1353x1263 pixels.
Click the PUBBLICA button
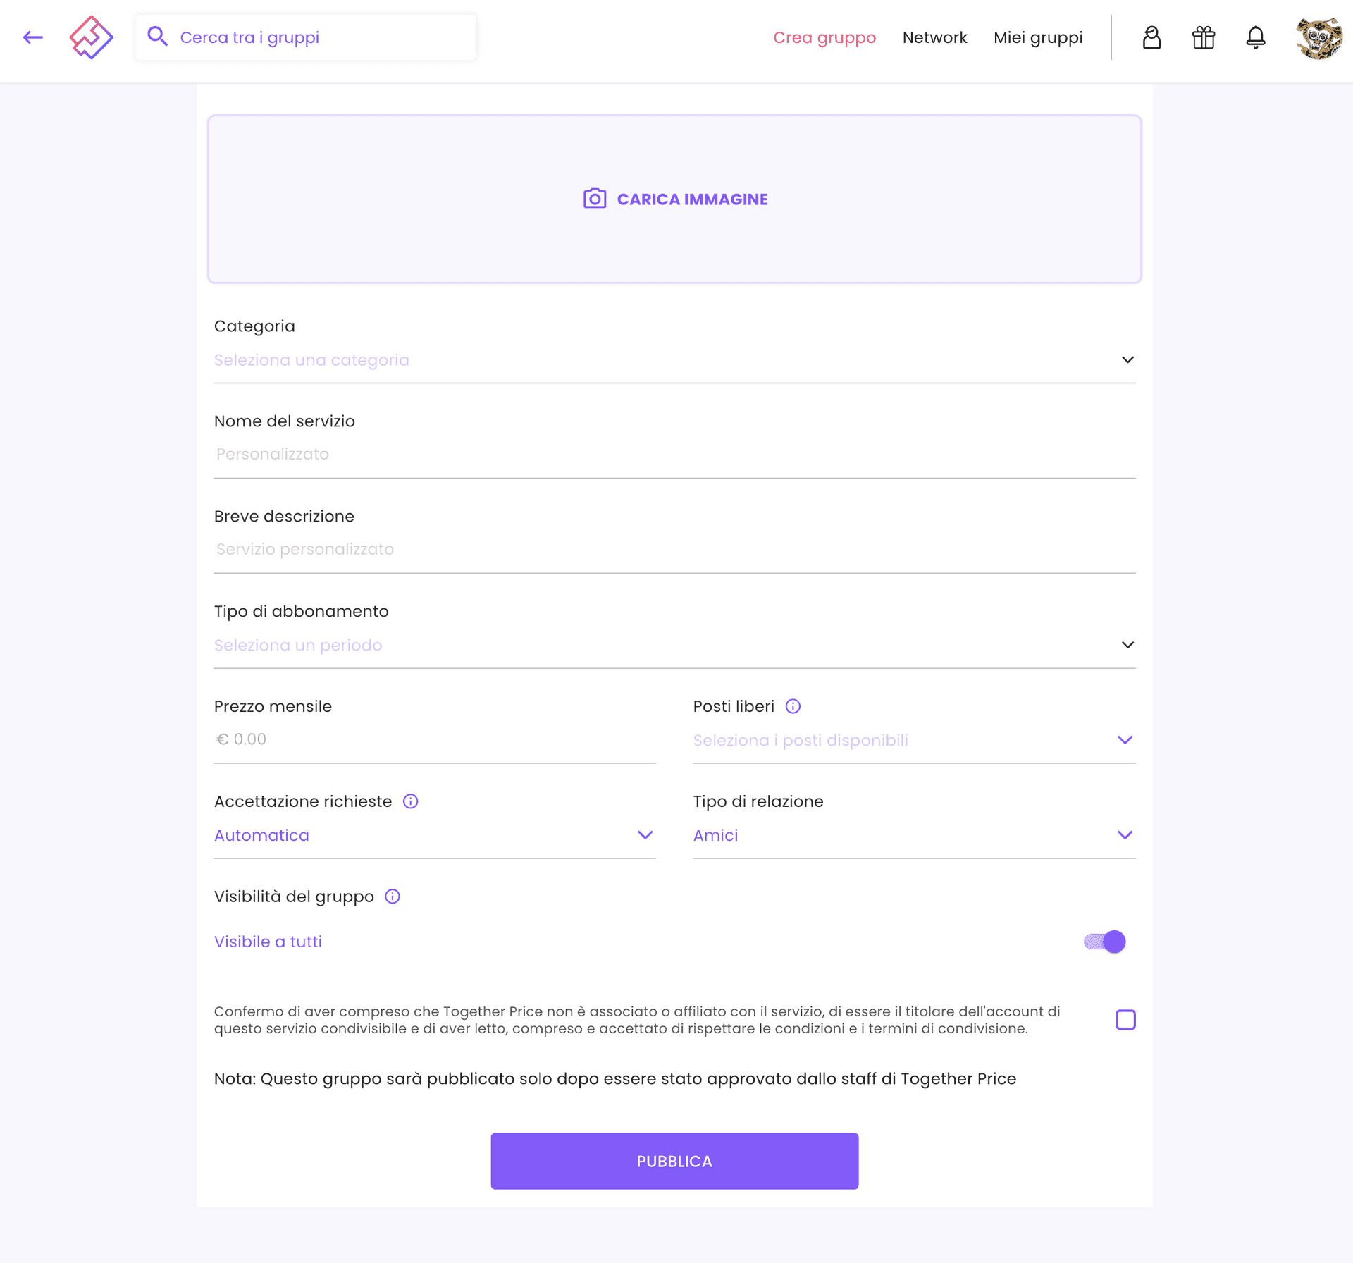(674, 1161)
